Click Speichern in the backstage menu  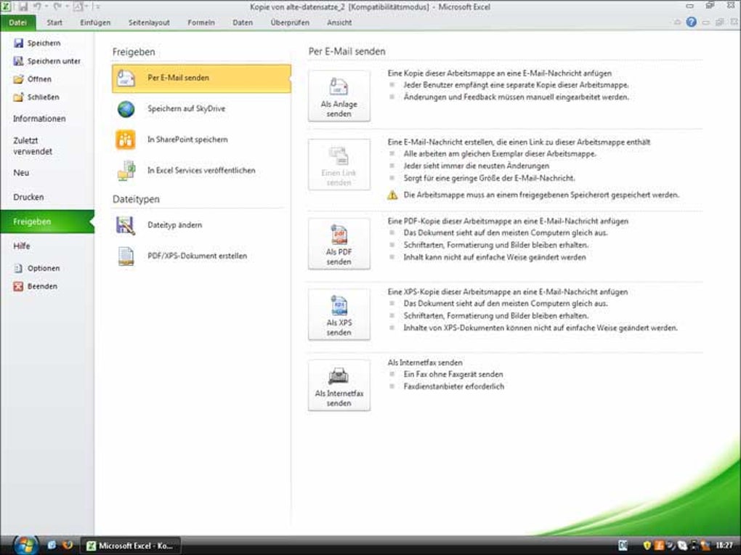tap(44, 43)
